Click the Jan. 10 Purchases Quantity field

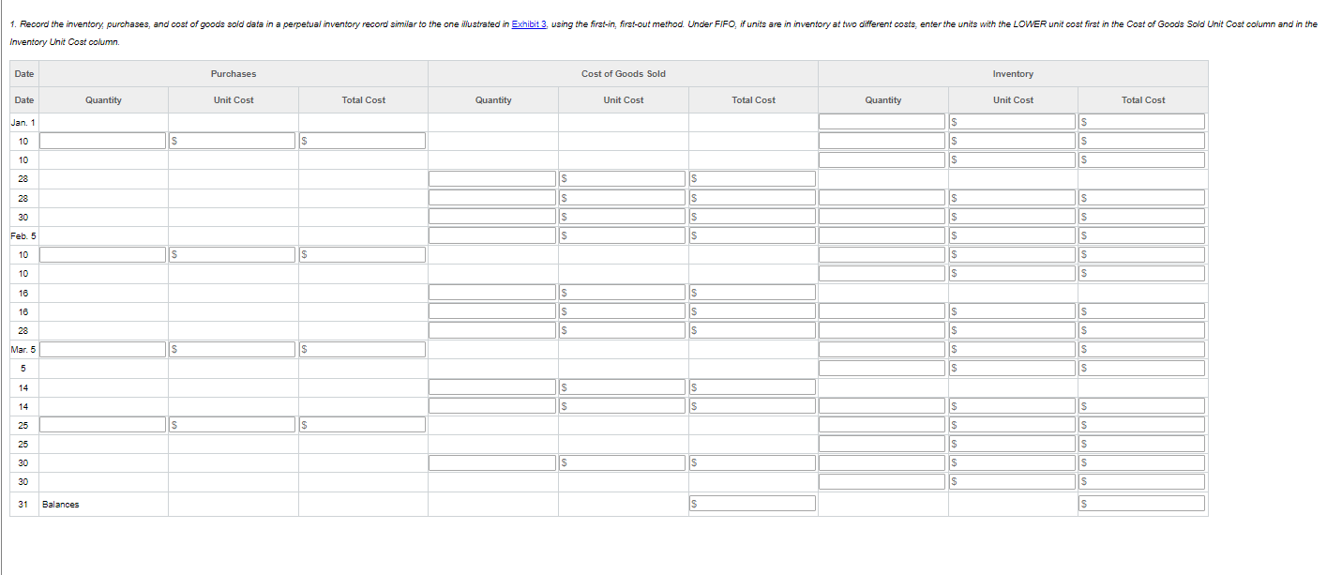[103, 141]
